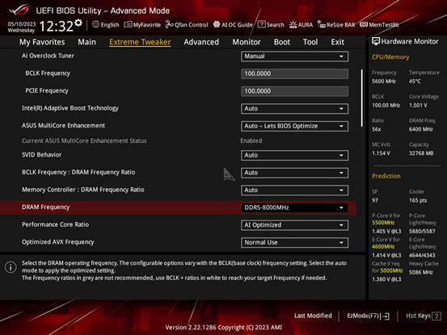This screenshot has height=335, width=447.
Task: Click Last Modified
Action: [x=313, y=316]
